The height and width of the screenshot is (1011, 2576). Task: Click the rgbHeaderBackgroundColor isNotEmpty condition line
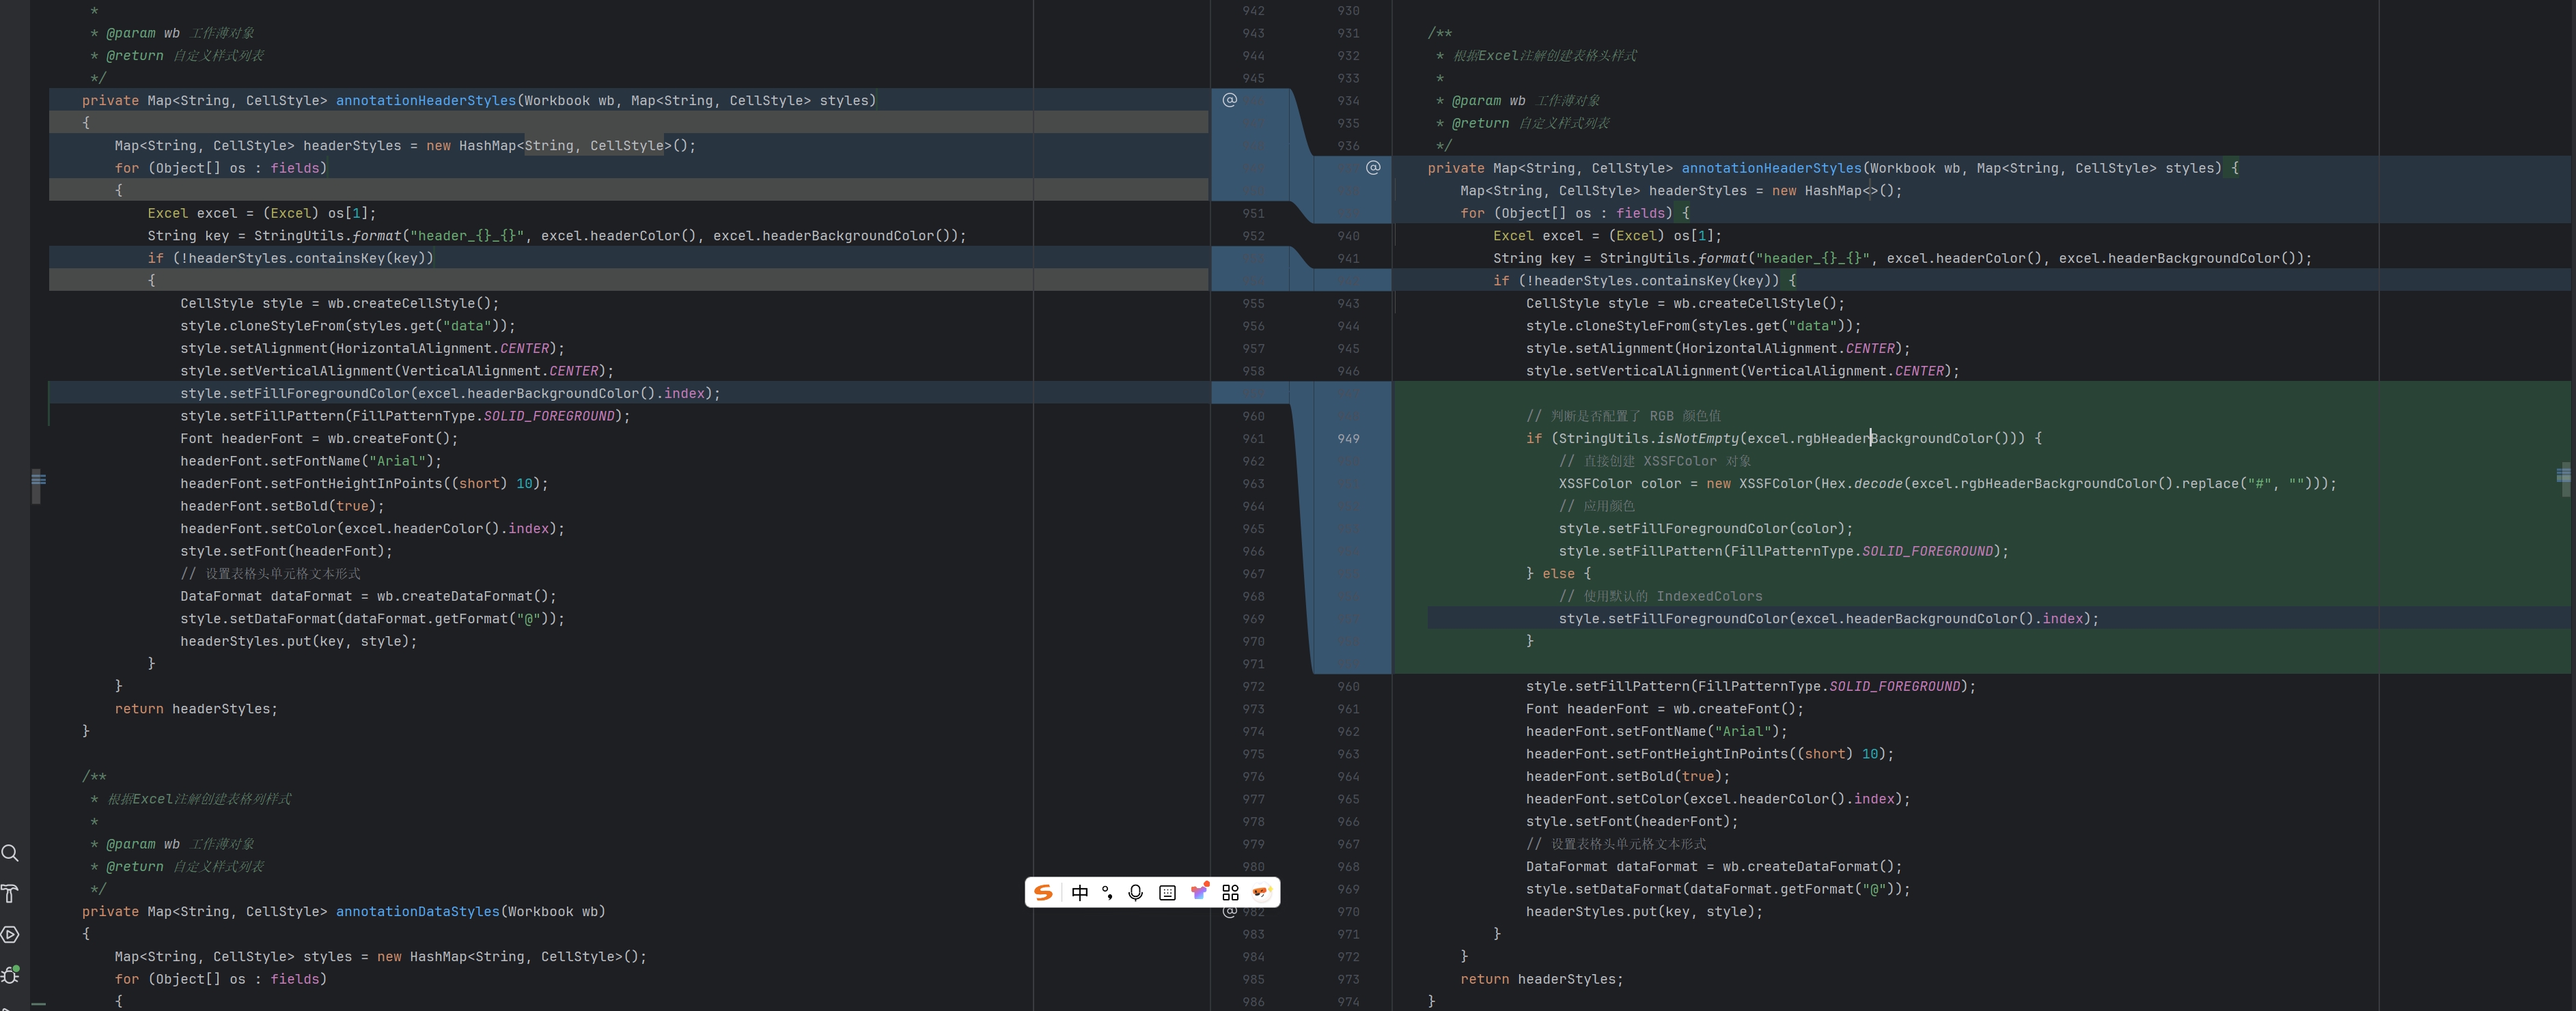(1784, 438)
